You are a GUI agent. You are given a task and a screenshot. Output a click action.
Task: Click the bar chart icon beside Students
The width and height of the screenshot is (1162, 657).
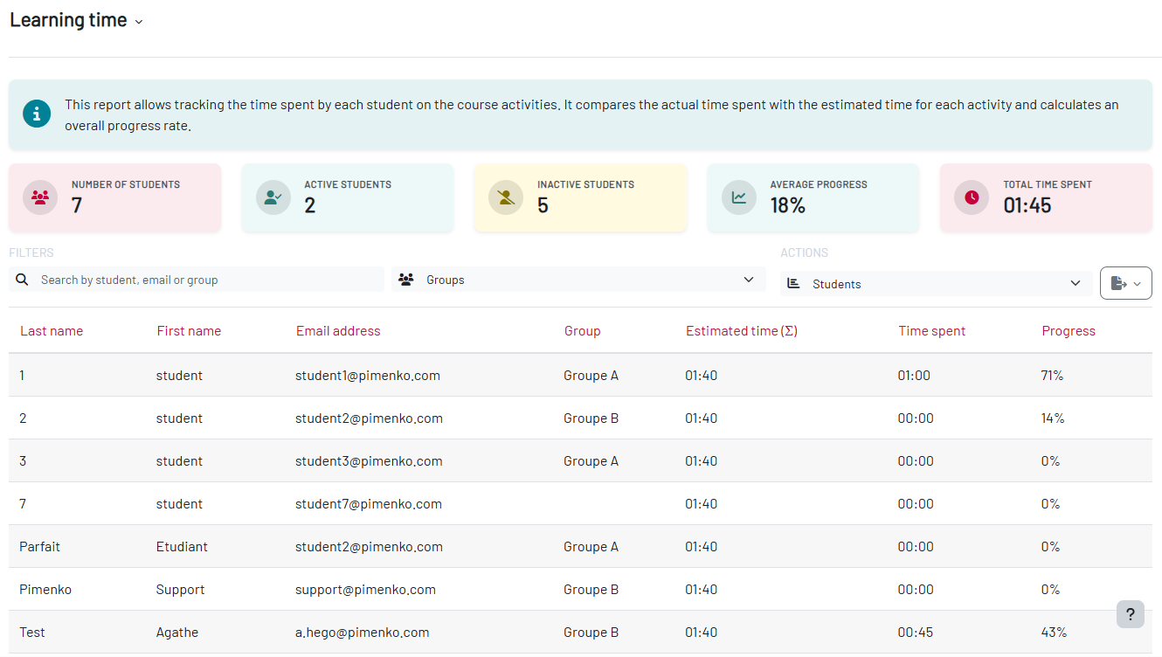click(793, 284)
